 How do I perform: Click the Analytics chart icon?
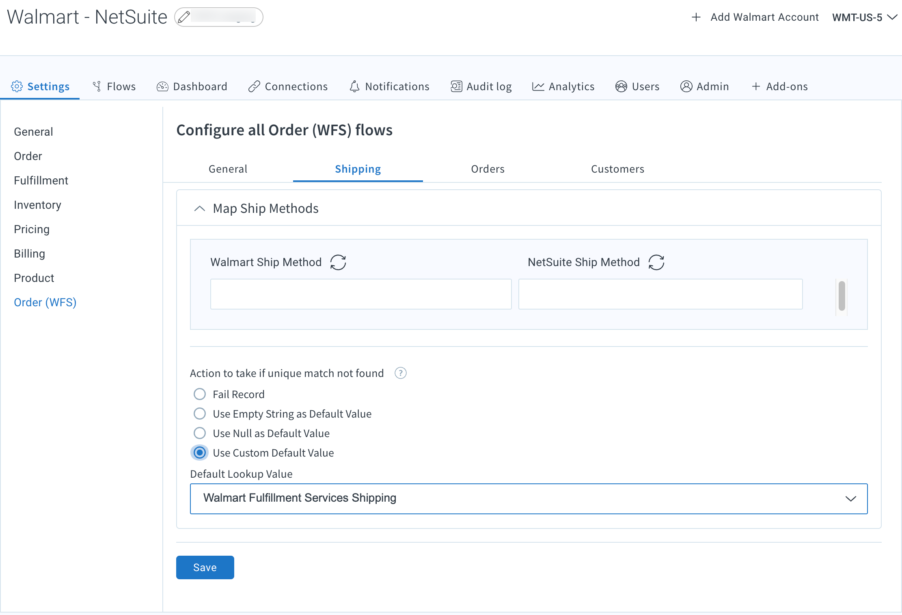[x=538, y=87]
